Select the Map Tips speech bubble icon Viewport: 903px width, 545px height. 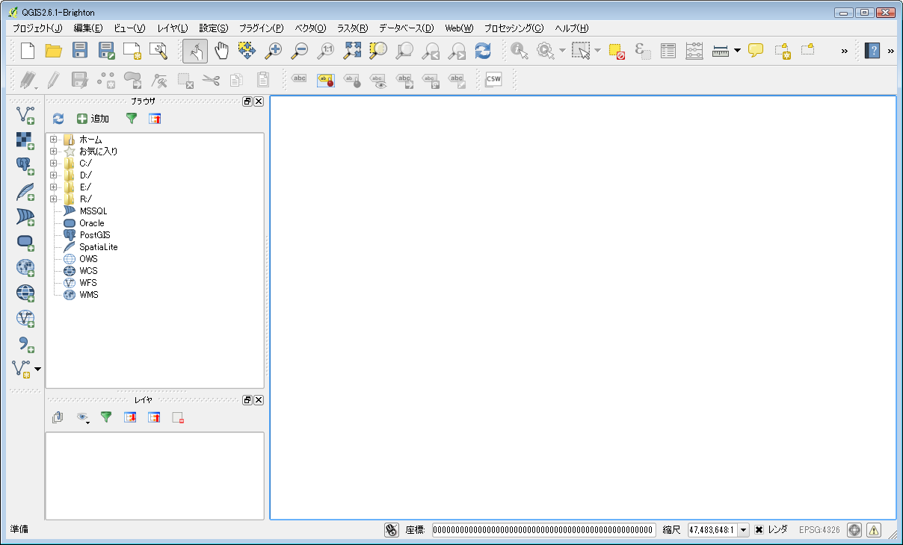pos(756,51)
